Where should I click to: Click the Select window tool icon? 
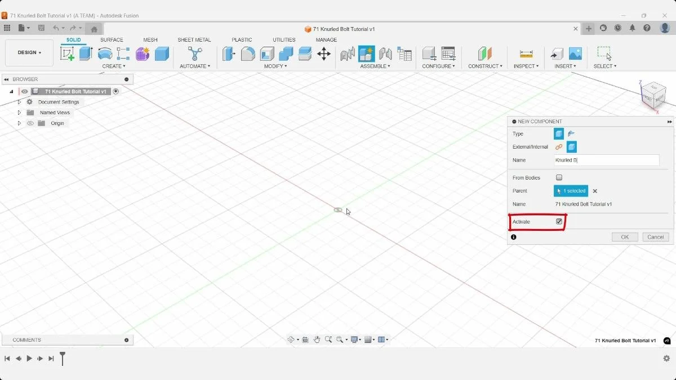pos(604,53)
